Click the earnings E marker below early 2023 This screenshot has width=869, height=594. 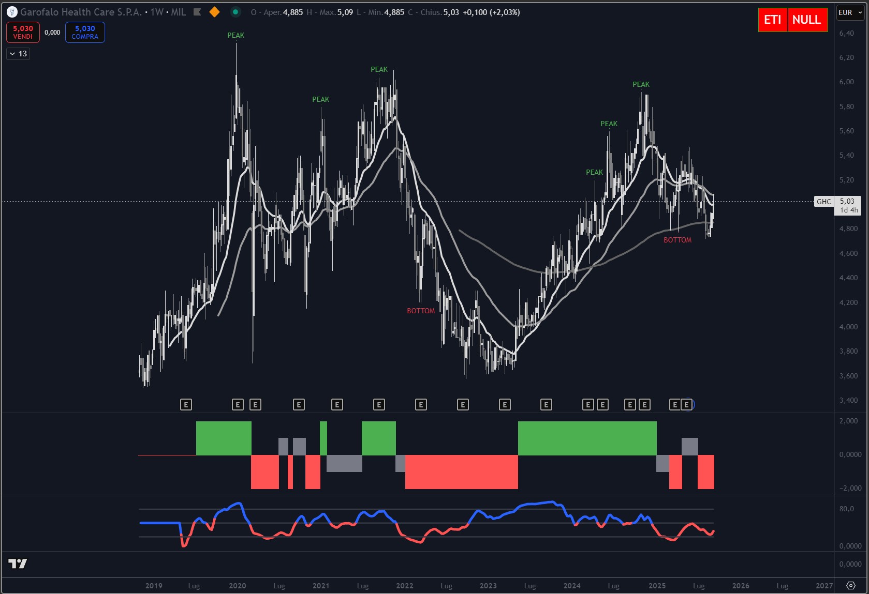[505, 405]
